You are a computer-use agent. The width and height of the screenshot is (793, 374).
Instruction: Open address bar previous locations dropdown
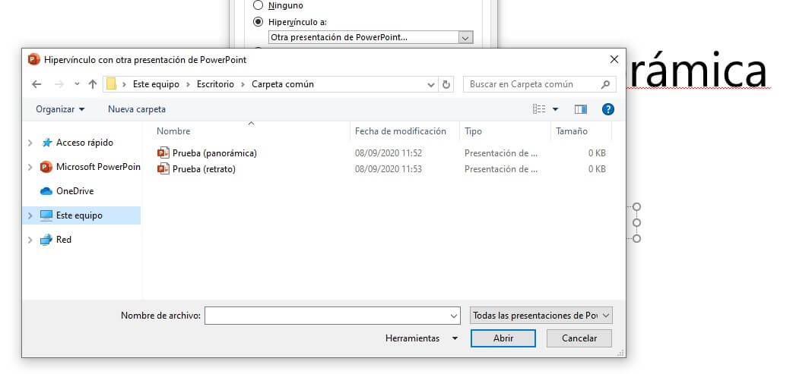pyautogui.click(x=431, y=84)
